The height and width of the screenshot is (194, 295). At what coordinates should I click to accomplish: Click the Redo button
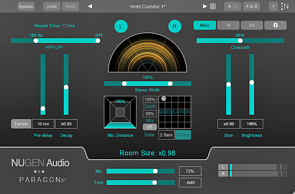(x=70, y=6)
